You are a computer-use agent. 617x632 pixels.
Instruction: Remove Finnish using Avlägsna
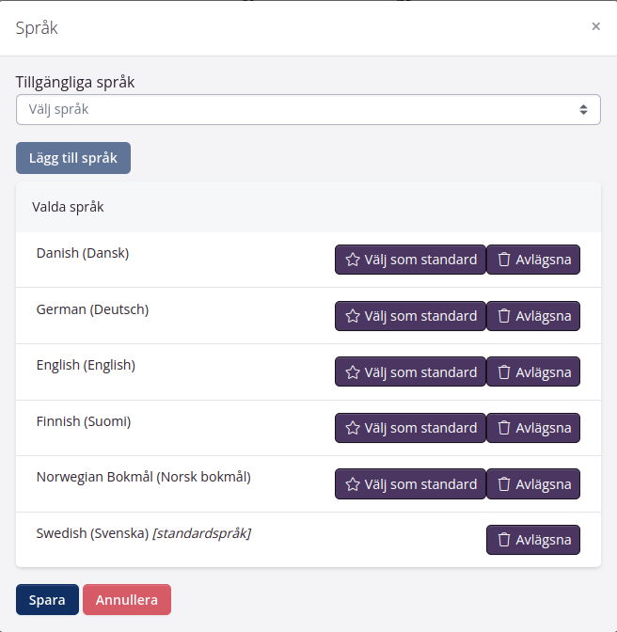[533, 428]
